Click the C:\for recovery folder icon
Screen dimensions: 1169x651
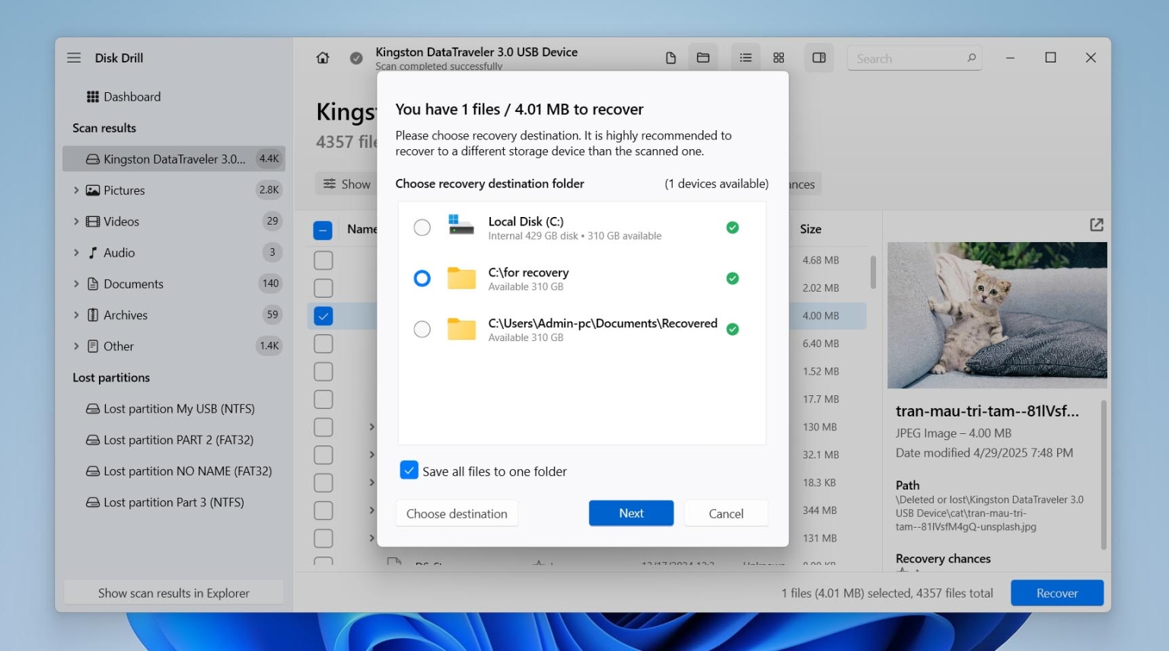pos(461,279)
